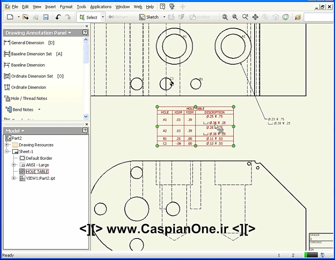Open the Bend Notes dropdown arrow
This screenshot has height=260, width=335.
[39, 109]
